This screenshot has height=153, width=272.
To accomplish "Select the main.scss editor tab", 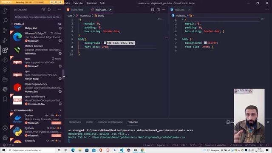I will pyautogui.click(x=101, y=10).
